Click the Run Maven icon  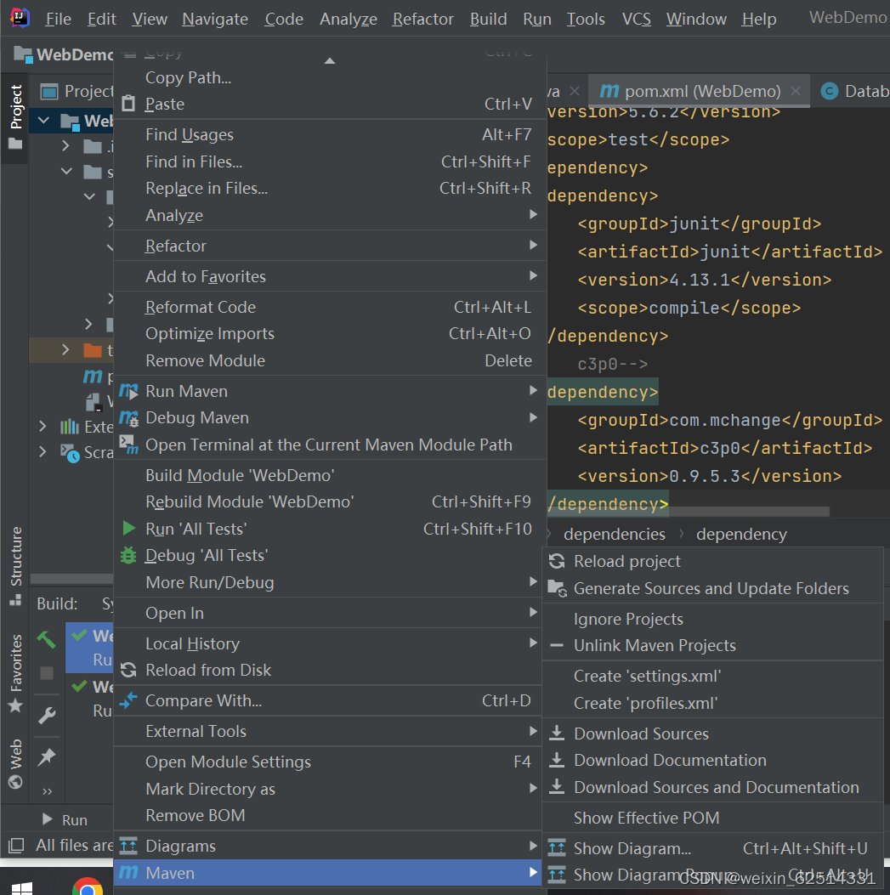[x=128, y=391]
